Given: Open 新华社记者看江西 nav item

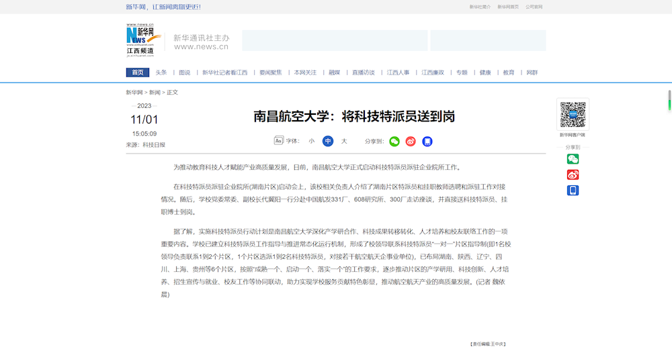Looking at the screenshot, I should (225, 72).
